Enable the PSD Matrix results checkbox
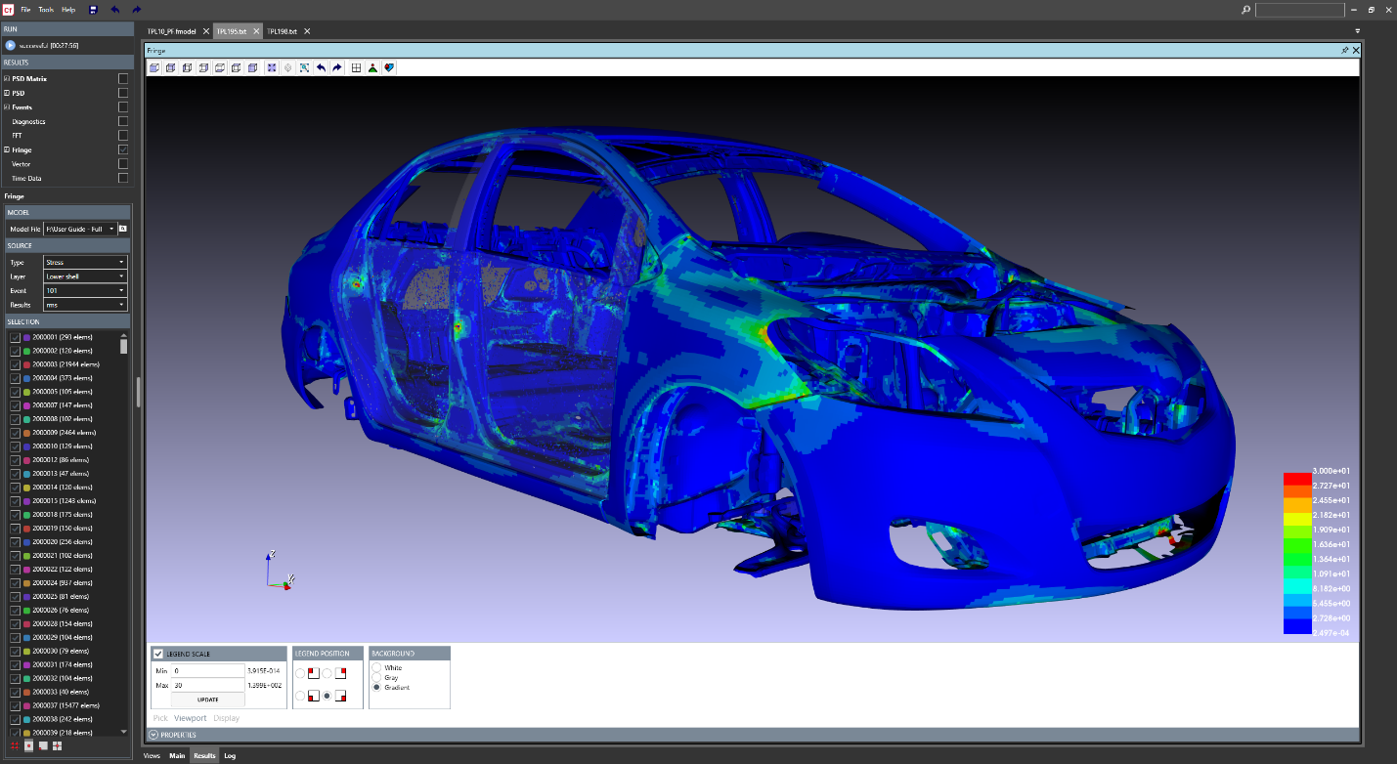Image resolution: width=1397 pixels, height=764 pixels. coord(123,78)
